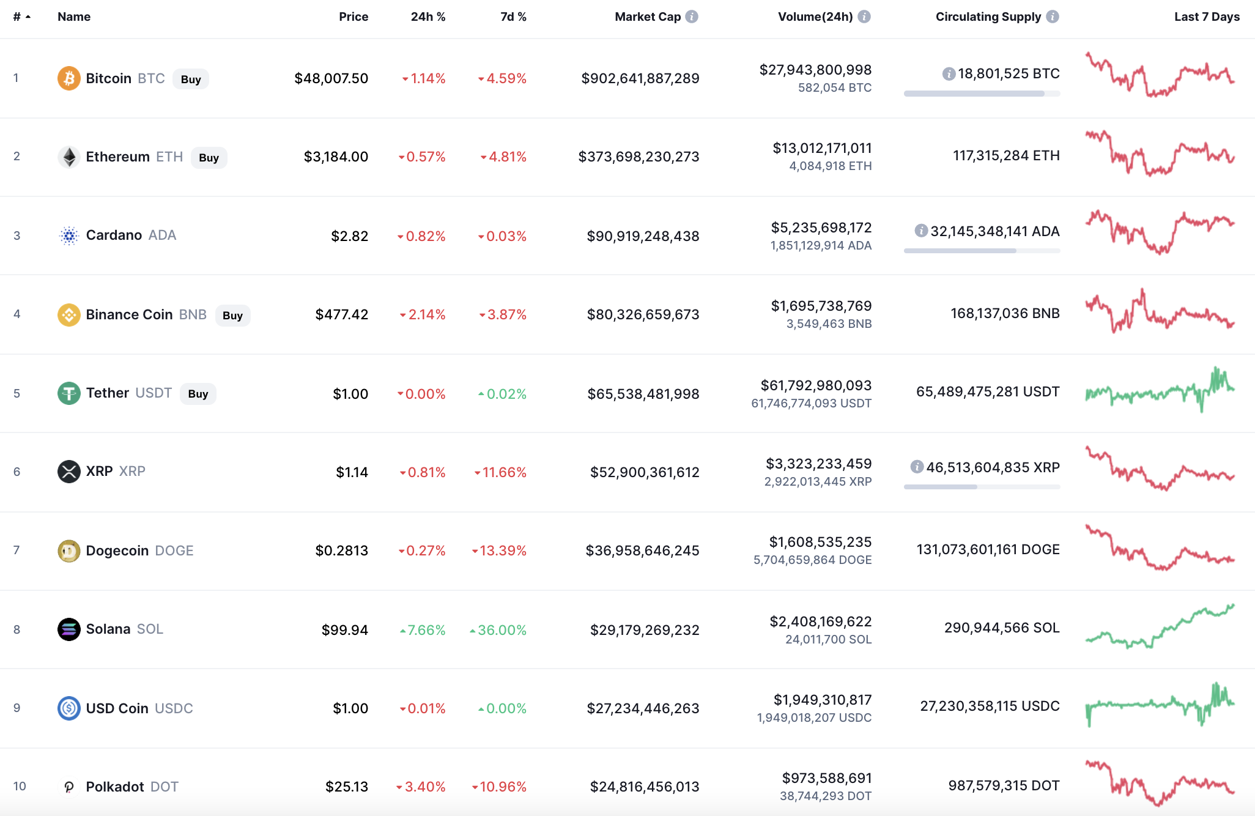Click the Dogecoin logo icon
Screen dimensions: 1255x816
click(69, 551)
